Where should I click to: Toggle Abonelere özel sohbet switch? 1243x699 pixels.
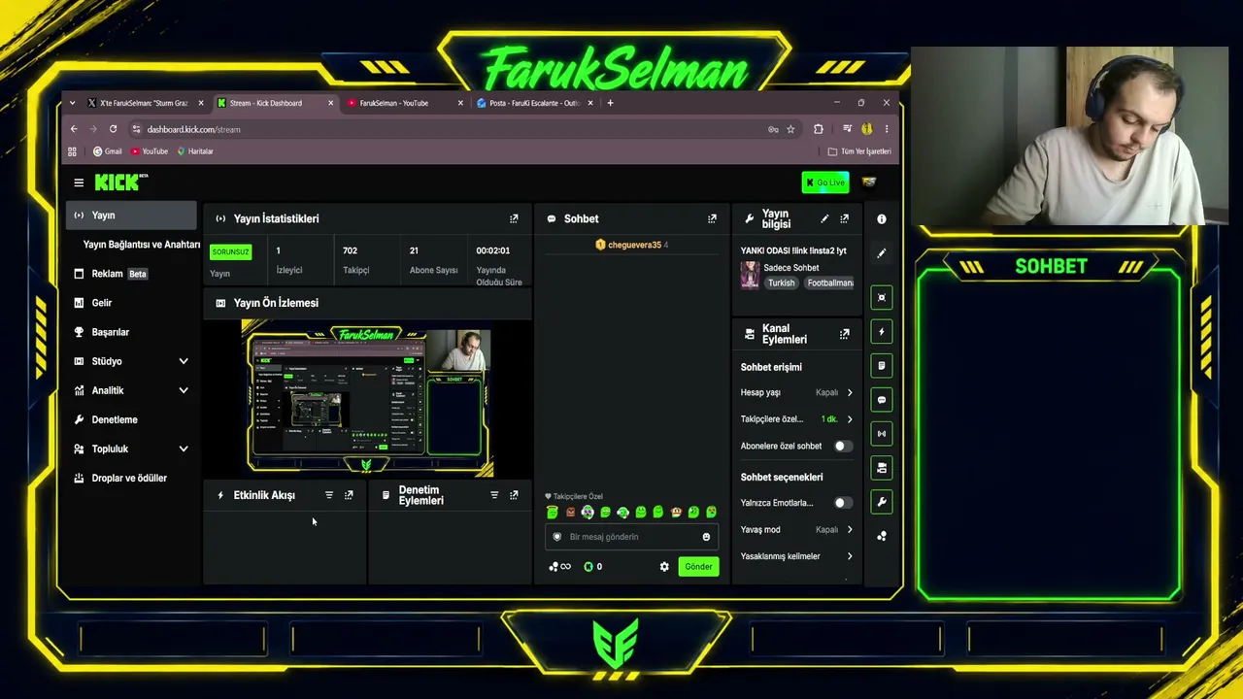(843, 447)
